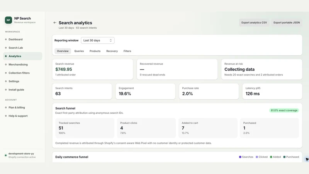
Task: Open Plan & billing under Account
Action: (22, 107)
